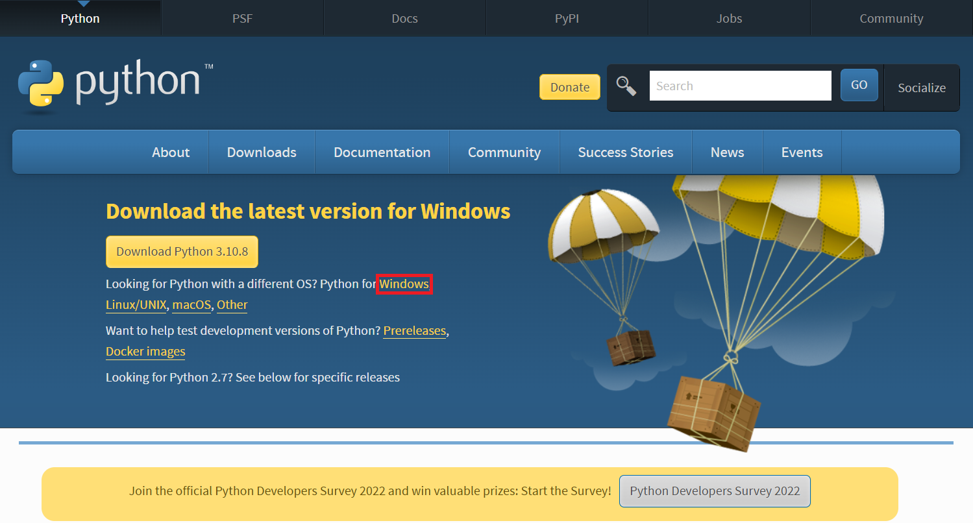Viewport: 973px width, 523px height.
Task: Click Python Developers Survey 2022 button
Action: point(715,491)
